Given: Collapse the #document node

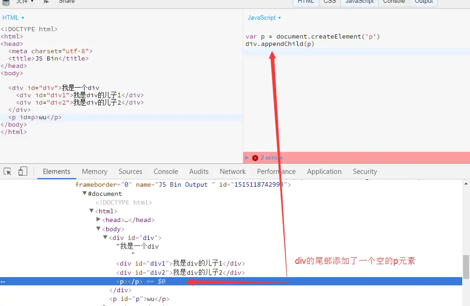Looking at the screenshot, I should click(x=85, y=194).
